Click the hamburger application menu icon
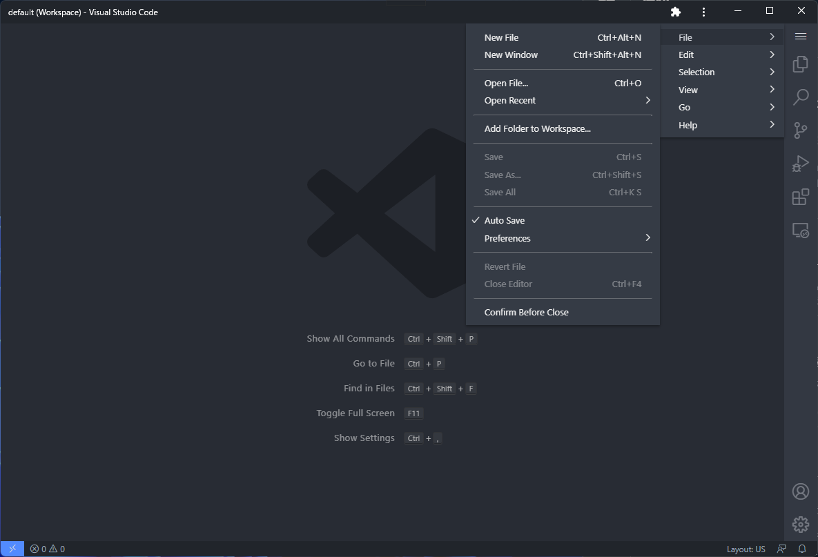This screenshot has width=818, height=557. pos(800,37)
